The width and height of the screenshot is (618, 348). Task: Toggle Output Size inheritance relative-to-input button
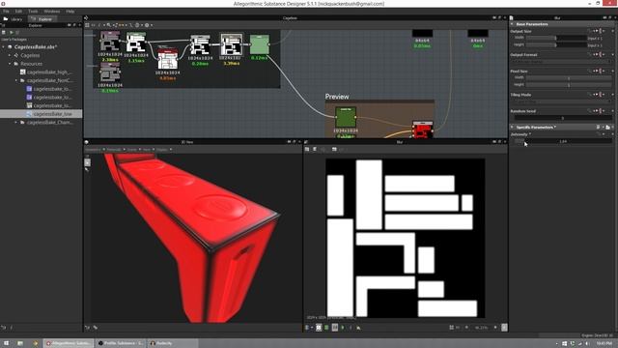pyautogui.click(x=601, y=31)
